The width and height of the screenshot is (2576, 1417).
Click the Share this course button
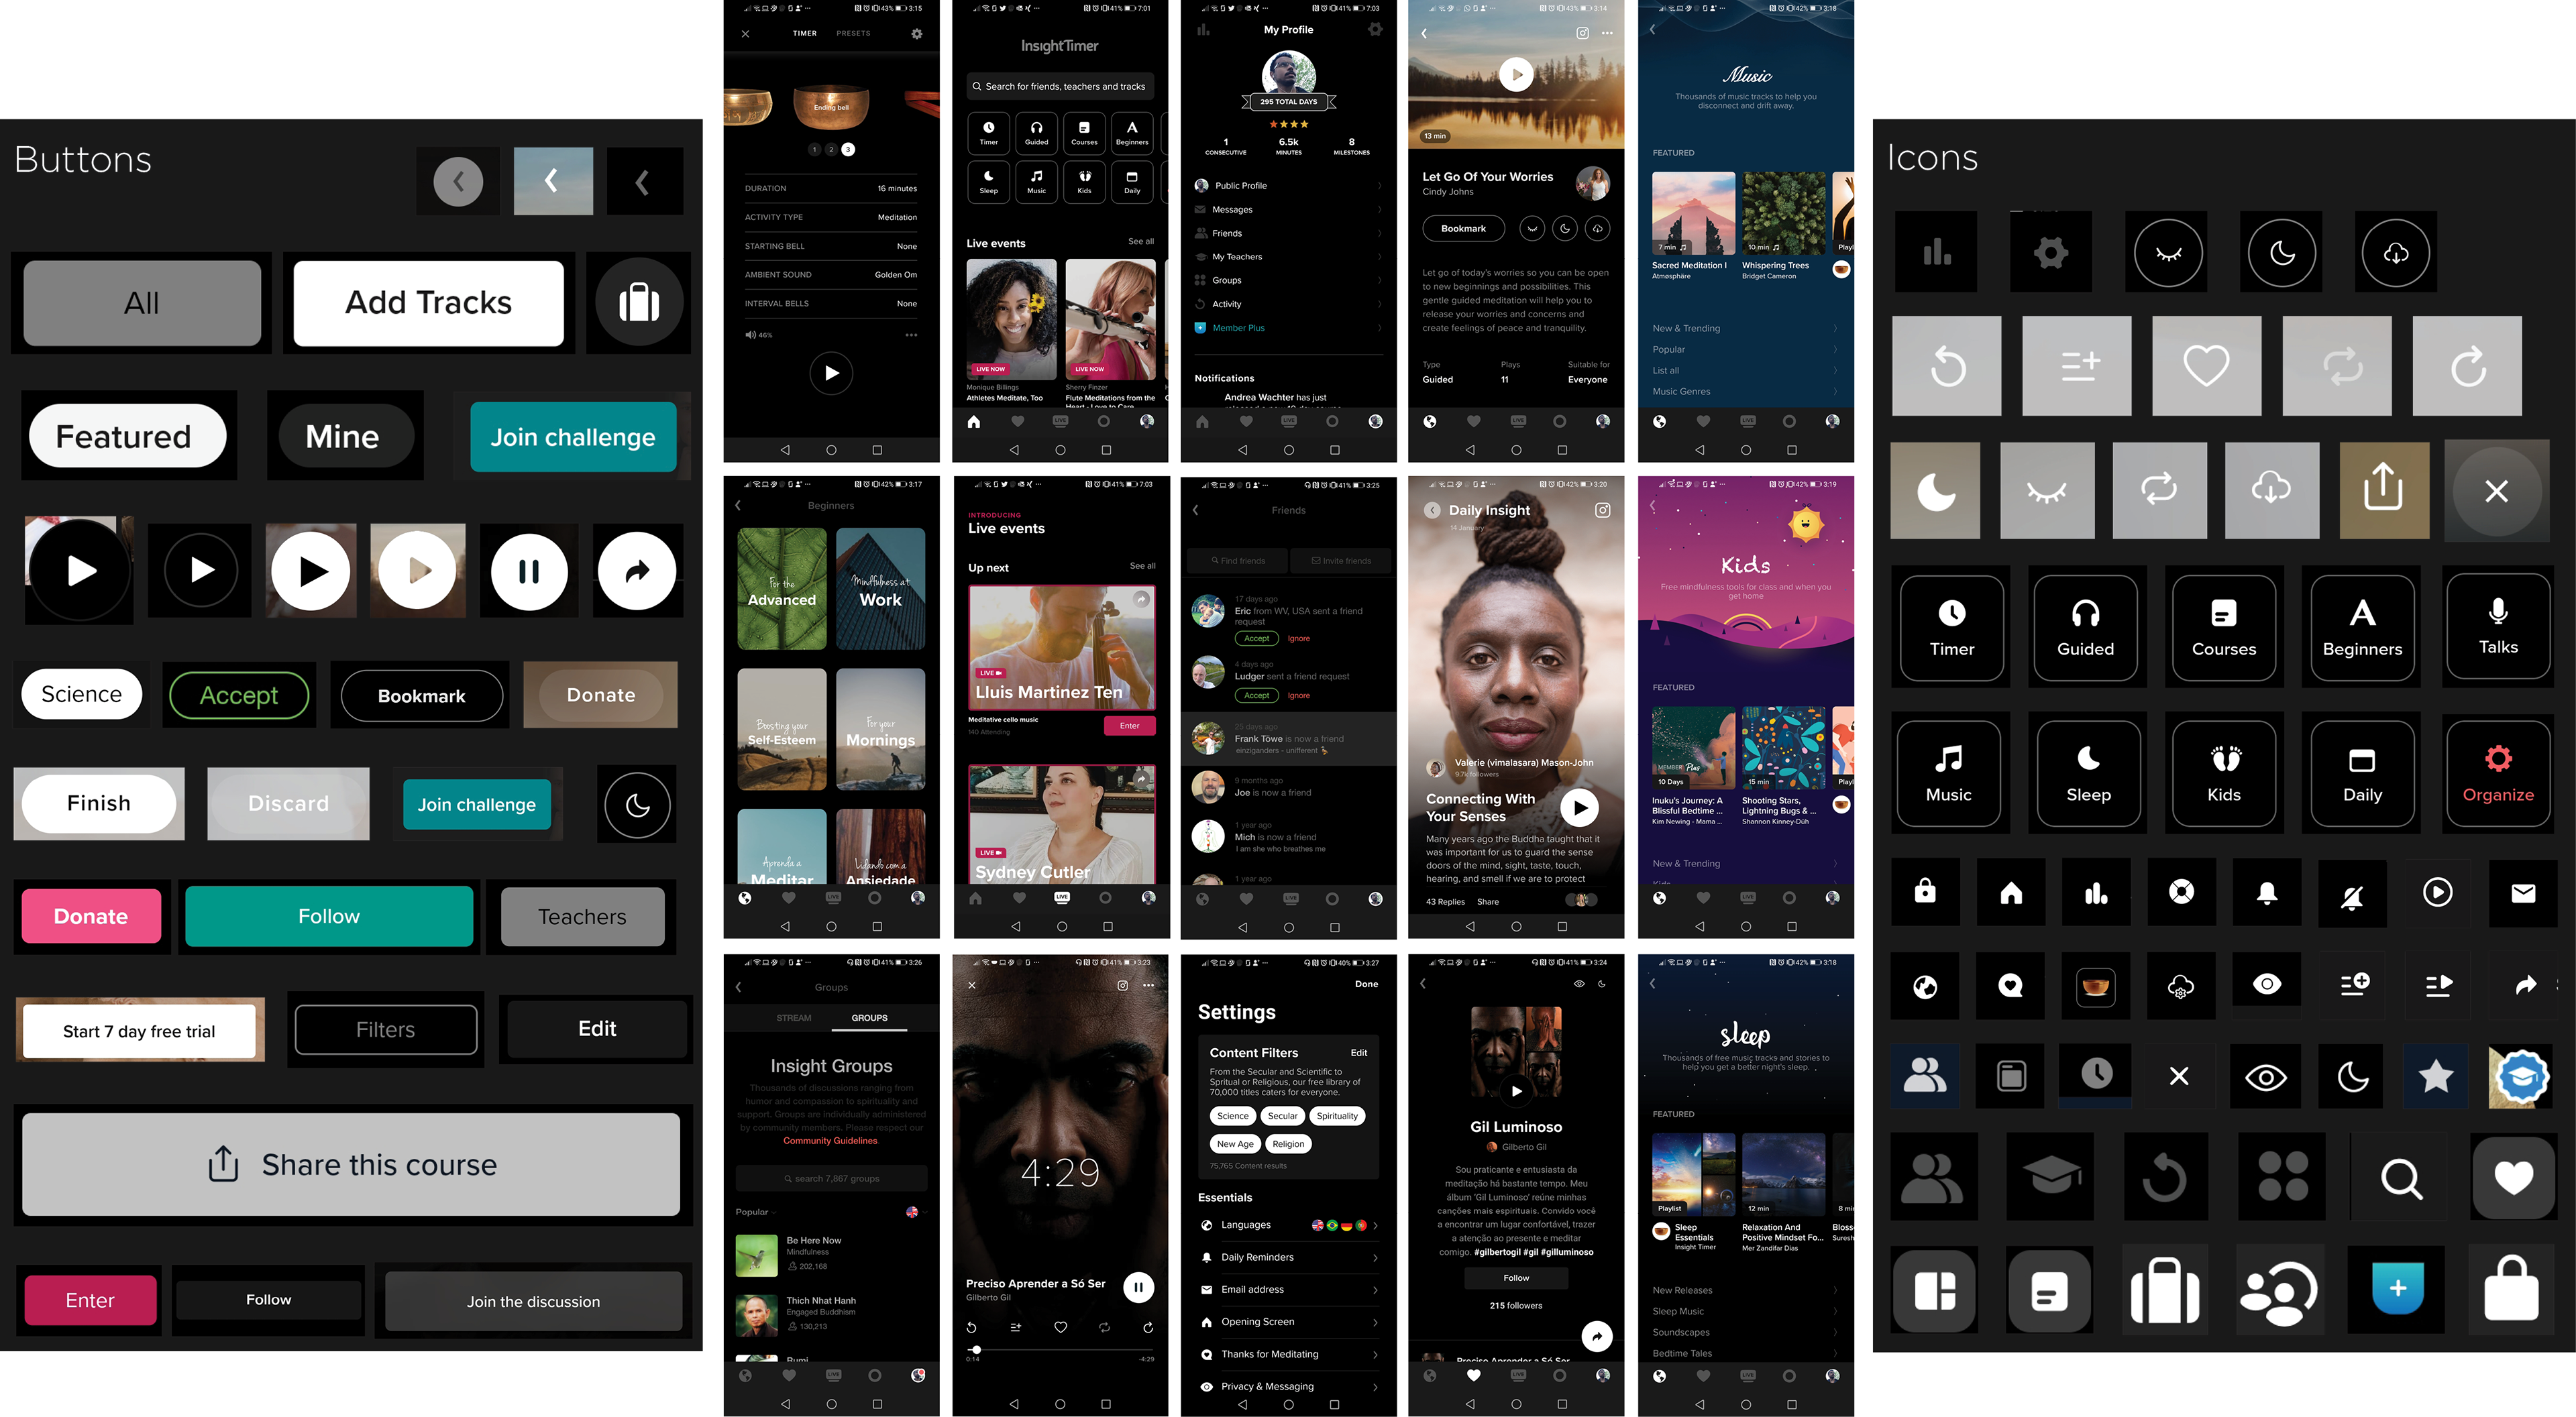351,1165
